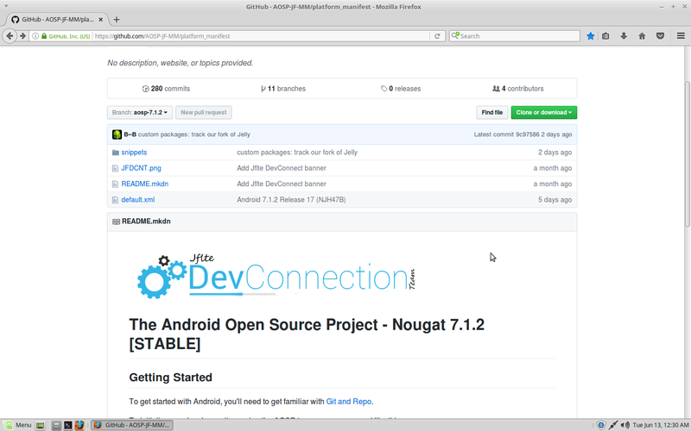This screenshot has width=691, height=431.
Task: Click the B--B author avatar
Action: 117,134
